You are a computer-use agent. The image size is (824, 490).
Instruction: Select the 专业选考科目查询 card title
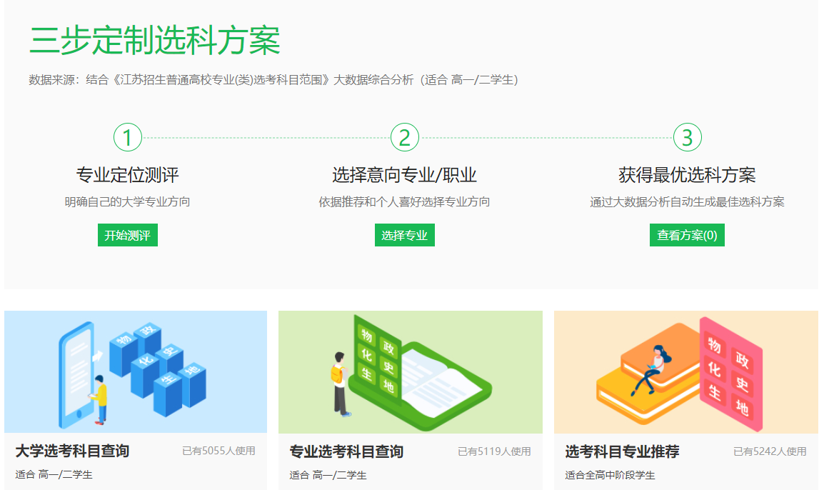tap(346, 451)
